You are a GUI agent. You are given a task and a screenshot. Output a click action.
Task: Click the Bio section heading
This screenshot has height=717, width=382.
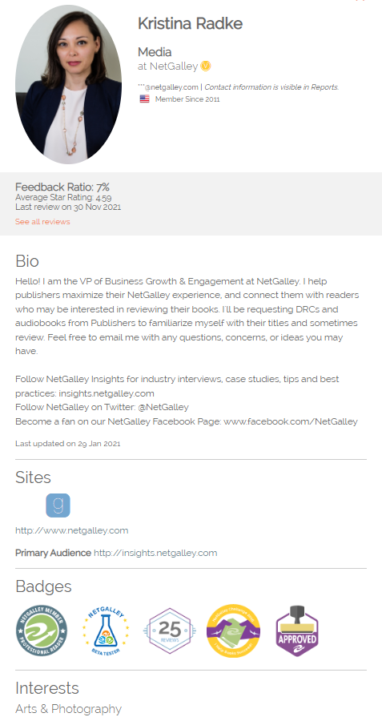click(27, 261)
